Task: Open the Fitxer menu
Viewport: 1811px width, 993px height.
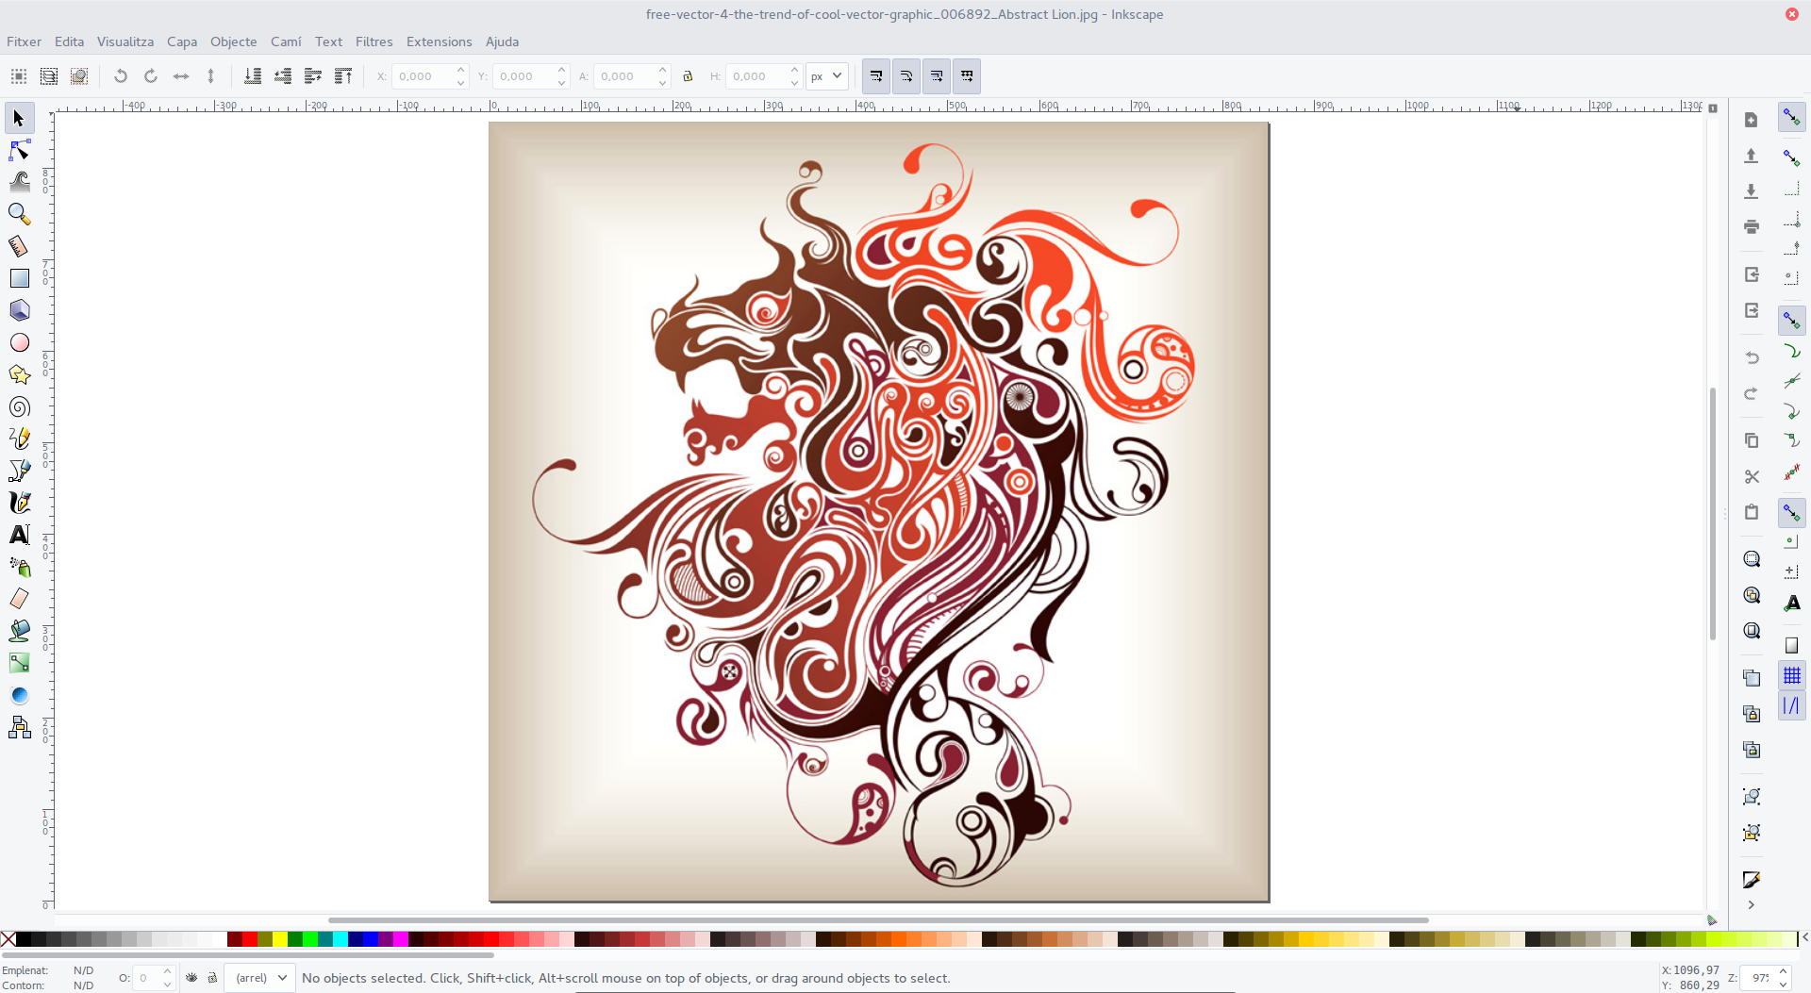Action: (24, 41)
